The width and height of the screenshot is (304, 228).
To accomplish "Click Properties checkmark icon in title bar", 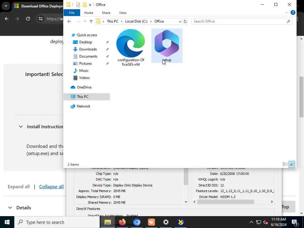I will point(78,5).
